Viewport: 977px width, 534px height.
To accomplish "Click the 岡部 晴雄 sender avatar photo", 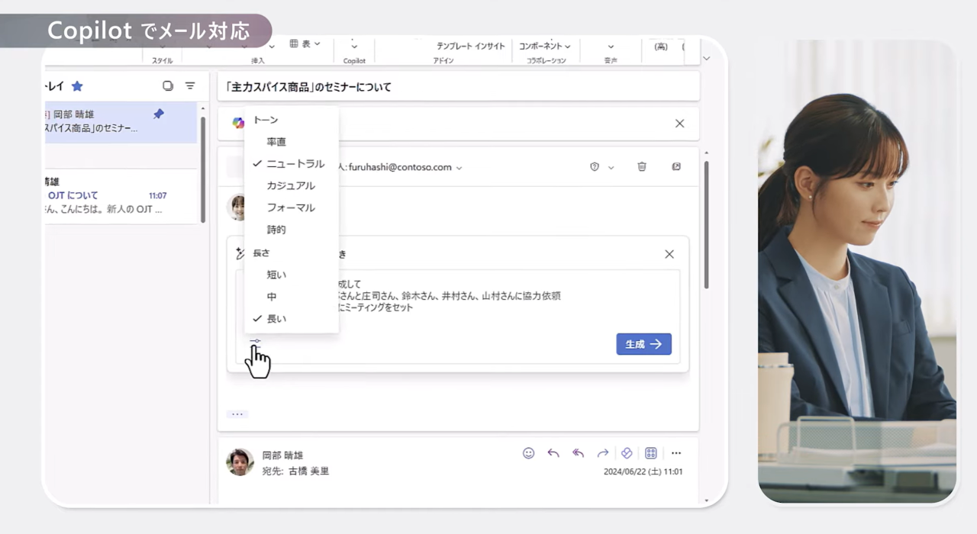I will click(x=240, y=462).
